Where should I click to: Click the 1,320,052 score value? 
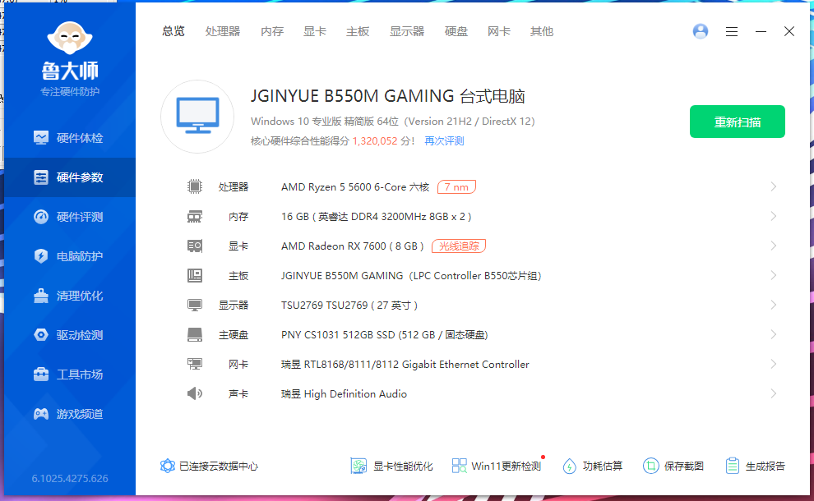click(x=375, y=141)
